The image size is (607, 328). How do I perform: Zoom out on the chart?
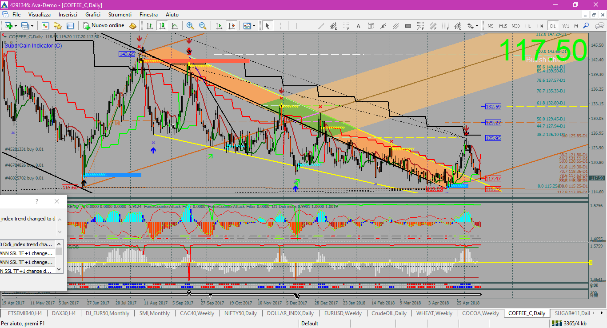point(203,26)
